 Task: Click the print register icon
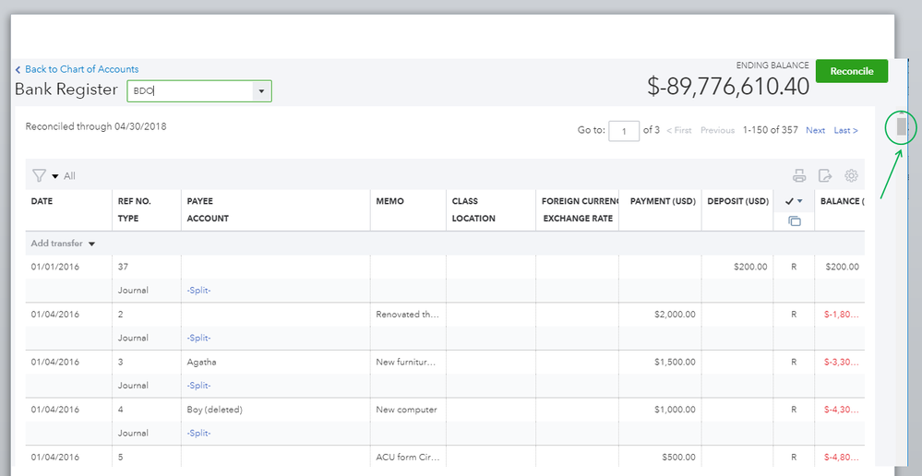tap(799, 176)
